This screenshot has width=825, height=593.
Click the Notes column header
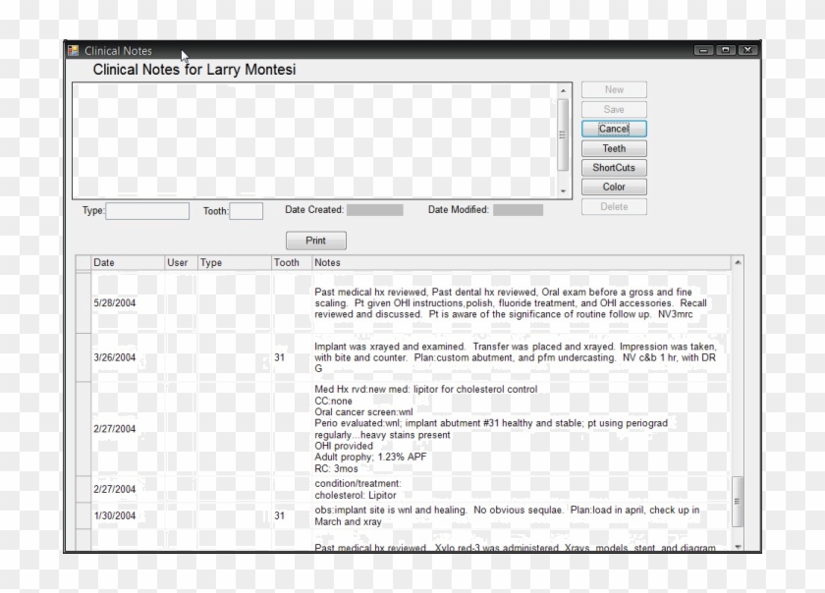click(x=327, y=262)
